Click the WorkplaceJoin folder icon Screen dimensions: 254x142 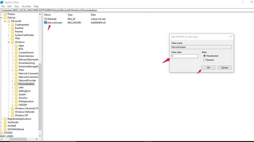pos(16,101)
